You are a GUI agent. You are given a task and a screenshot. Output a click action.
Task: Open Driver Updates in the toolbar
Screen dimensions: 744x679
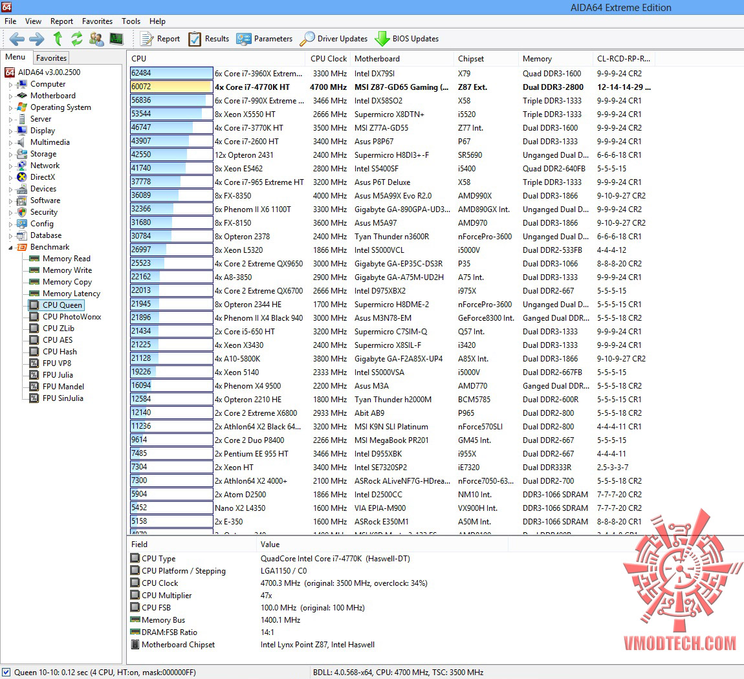pyautogui.click(x=334, y=39)
